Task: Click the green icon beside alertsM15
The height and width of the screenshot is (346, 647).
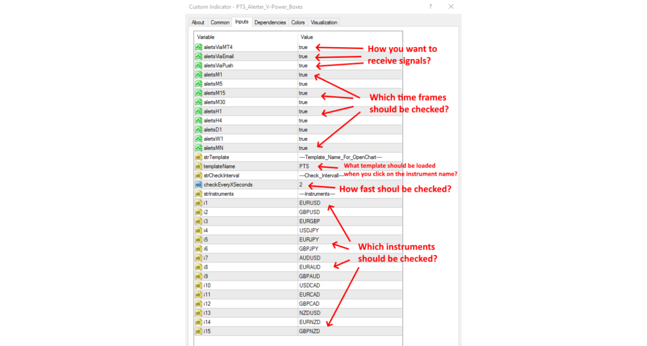Action: click(198, 93)
